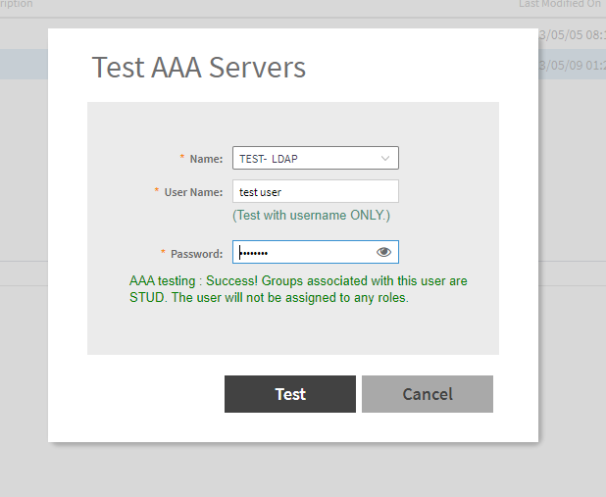Screen dimensions: 606x497
Task: Click the Test with username ONLY hint
Action: (x=311, y=216)
